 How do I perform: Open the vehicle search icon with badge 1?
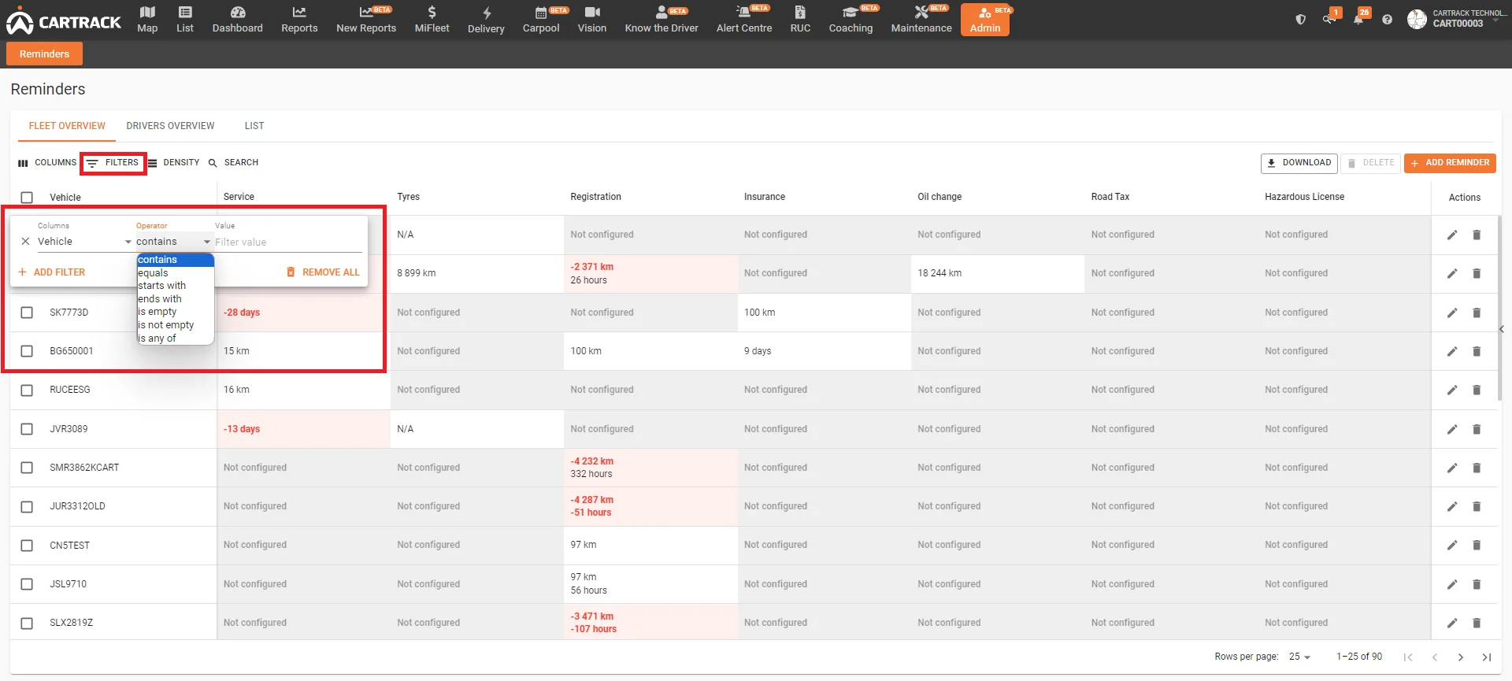(1329, 19)
